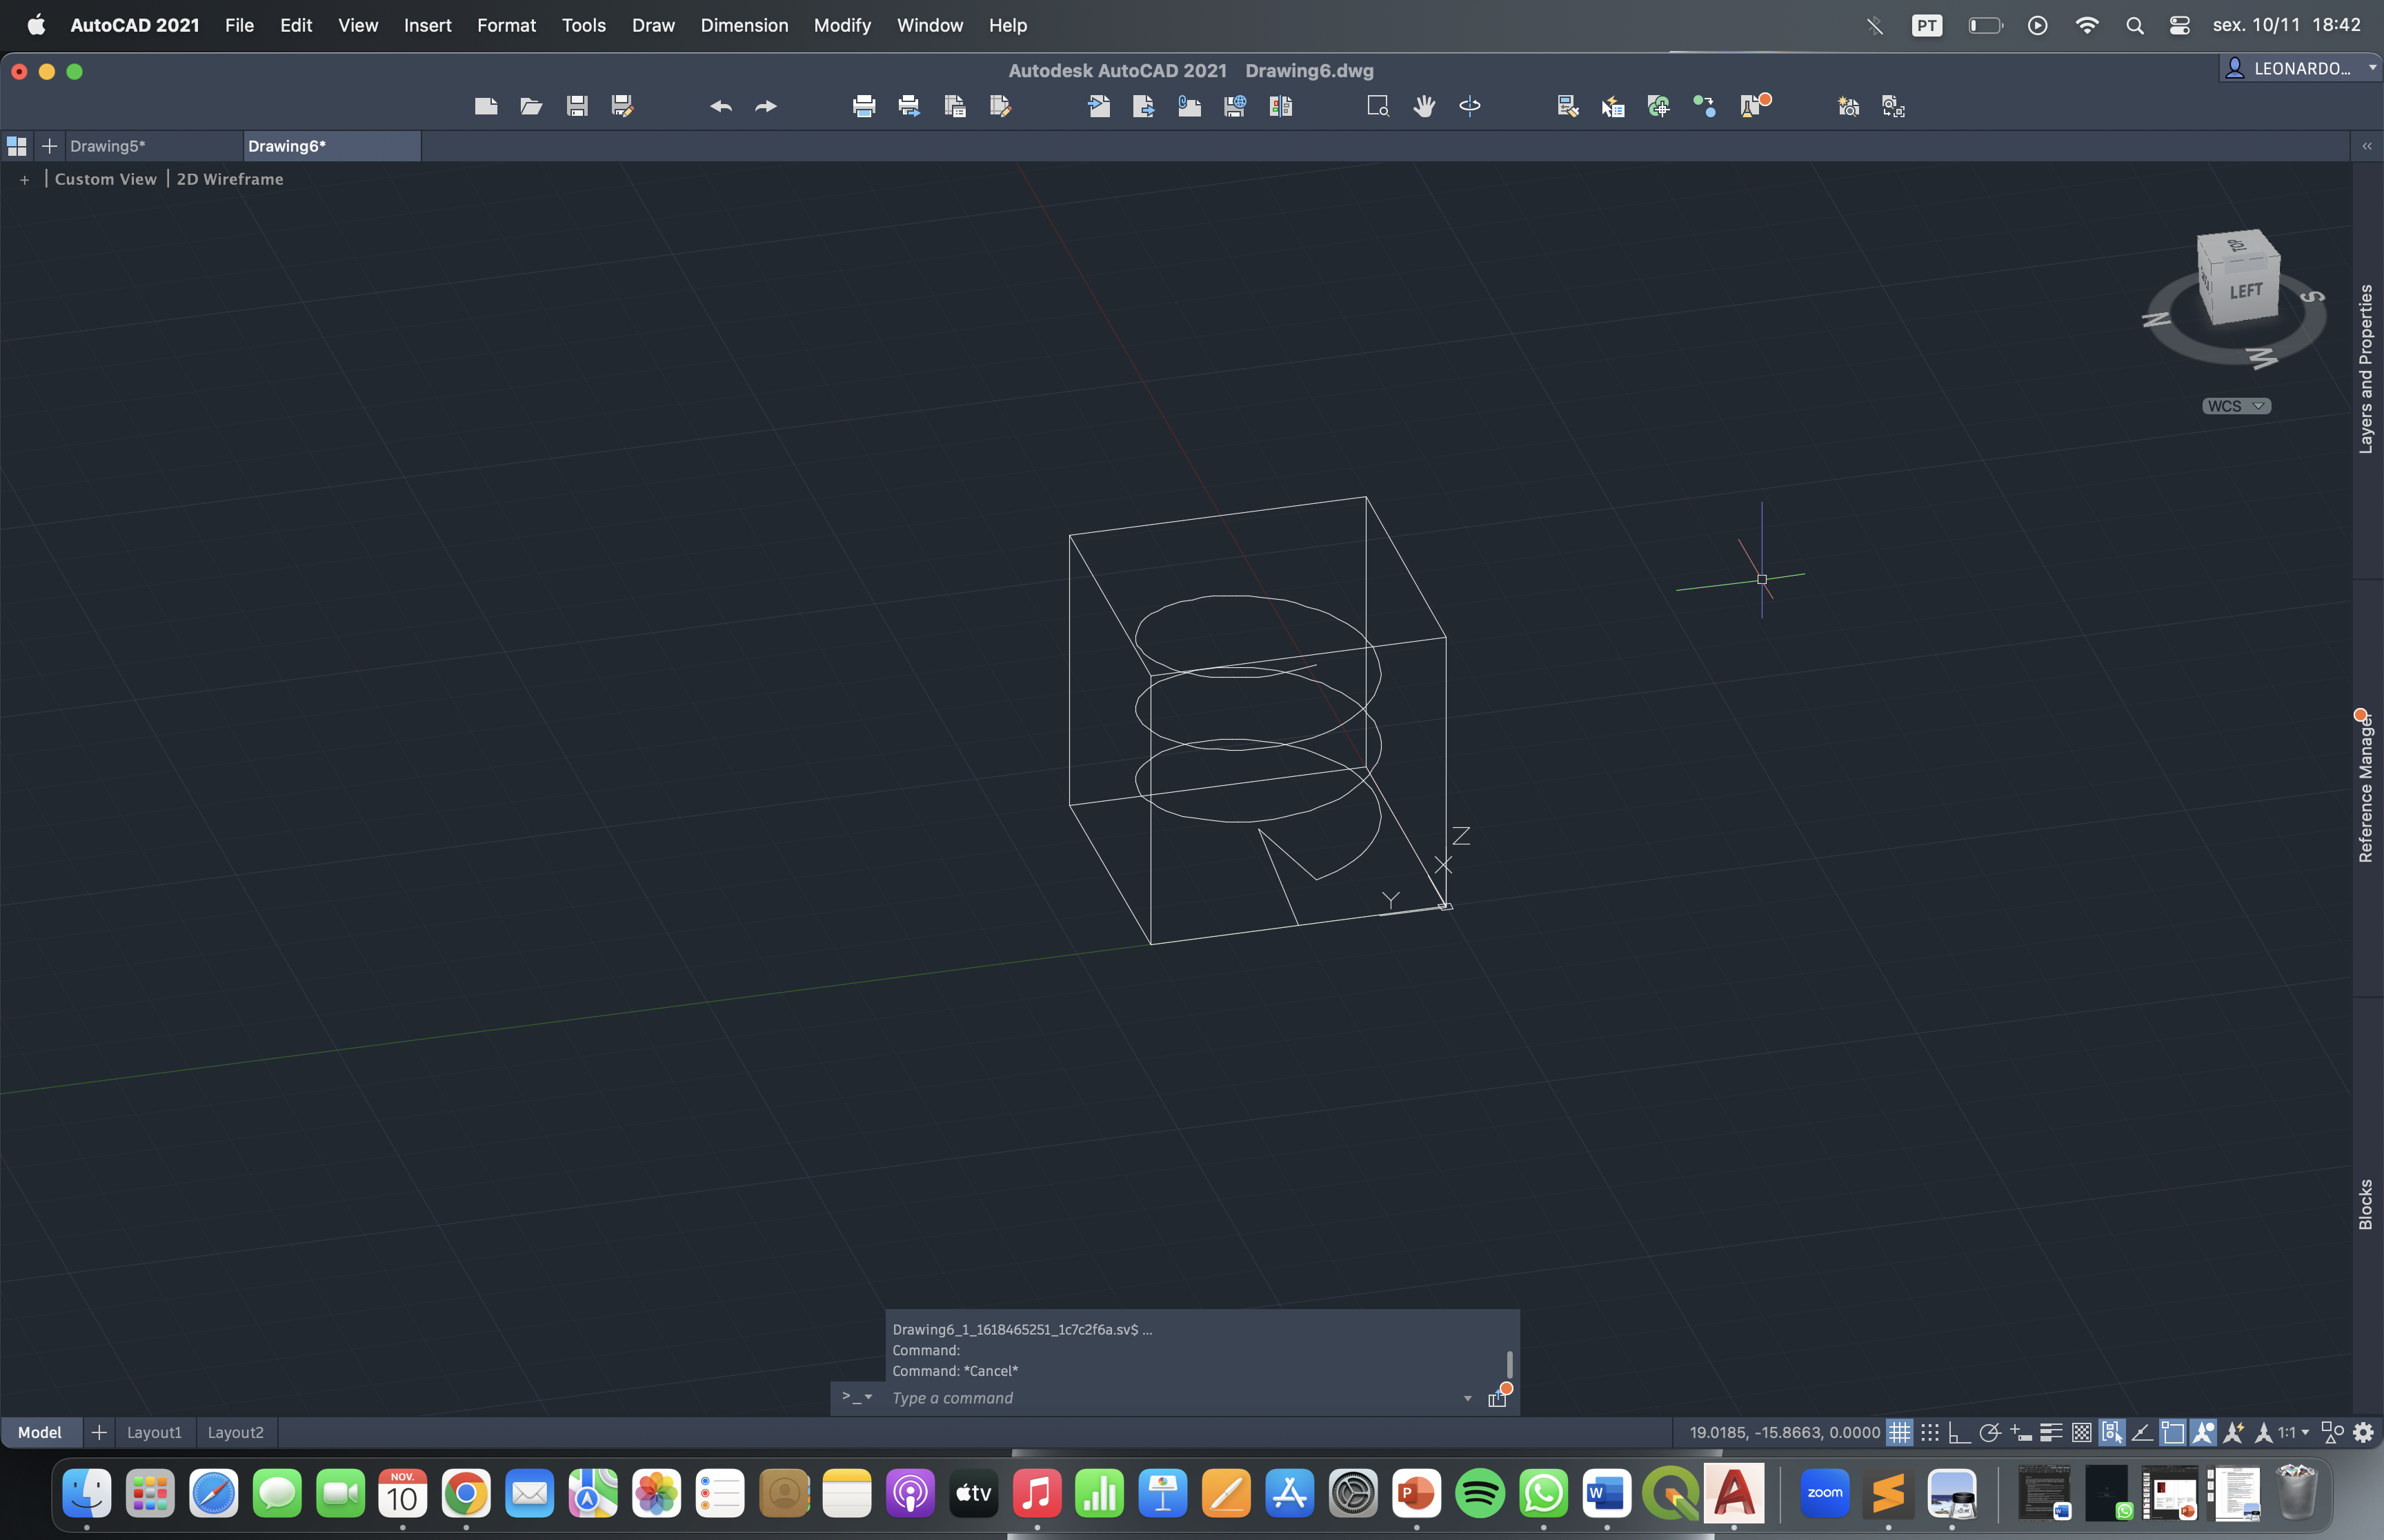Image resolution: width=2384 pixels, height=1540 pixels.
Task: Attach a reference with paperclip folder icon
Action: coord(1189,106)
